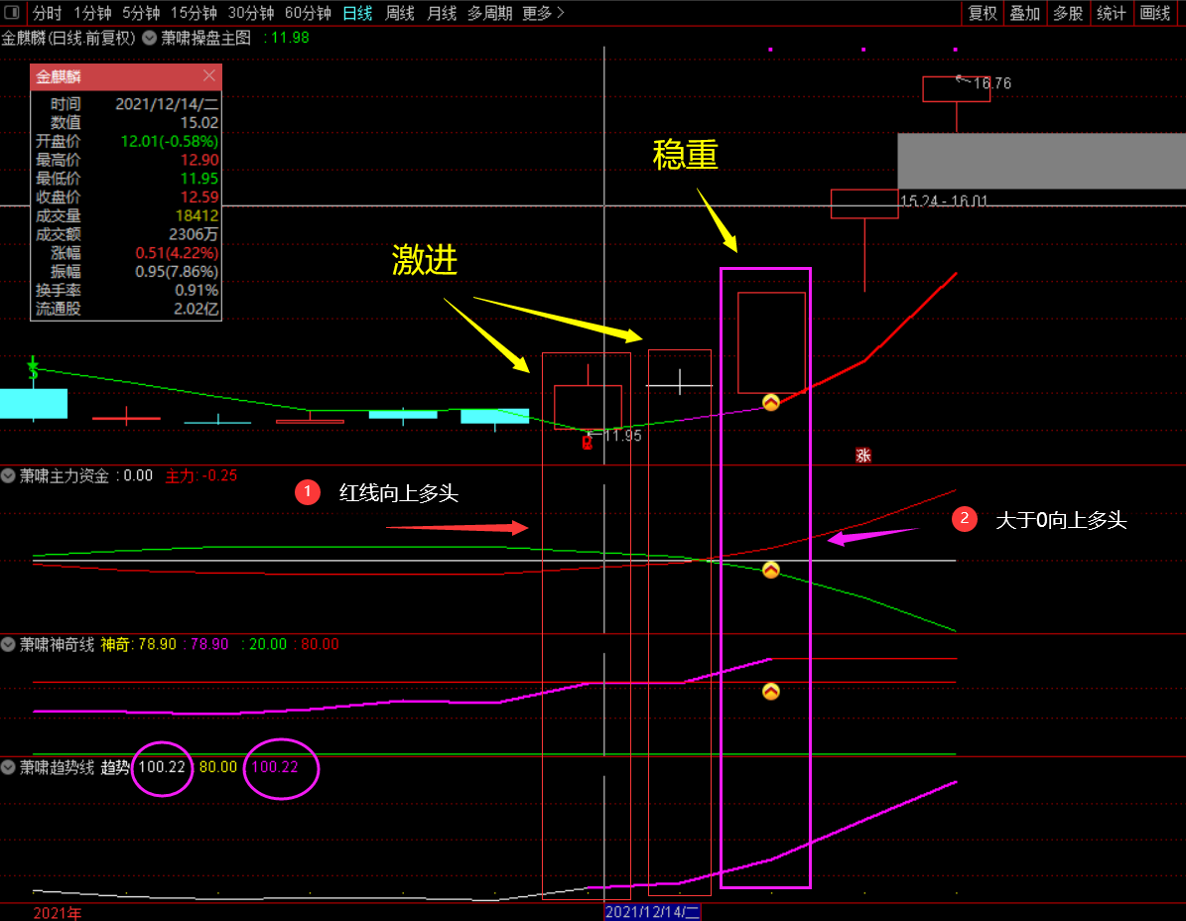The image size is (1186, 921).
Task: Click the 叠加 overlay button
Action: pos(1025,13)
